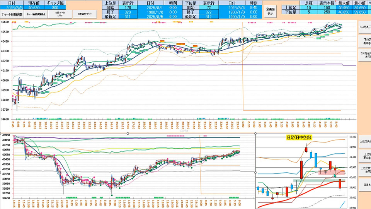Click the 40650 axis label of the upper chart
The width and height of the screenshot is (371, 209).
coord(5,22)
